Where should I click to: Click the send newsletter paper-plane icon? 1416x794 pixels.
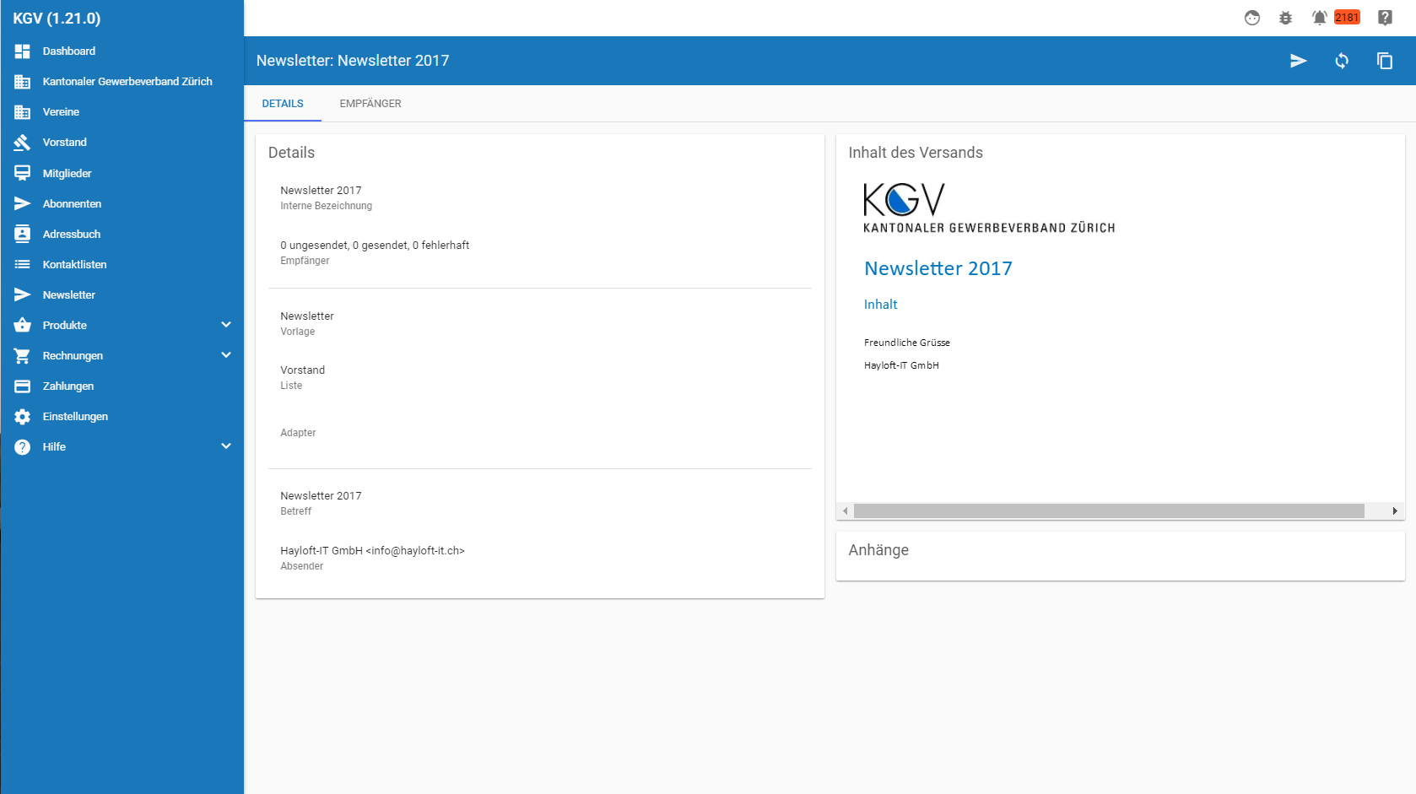click(1298, 61)
